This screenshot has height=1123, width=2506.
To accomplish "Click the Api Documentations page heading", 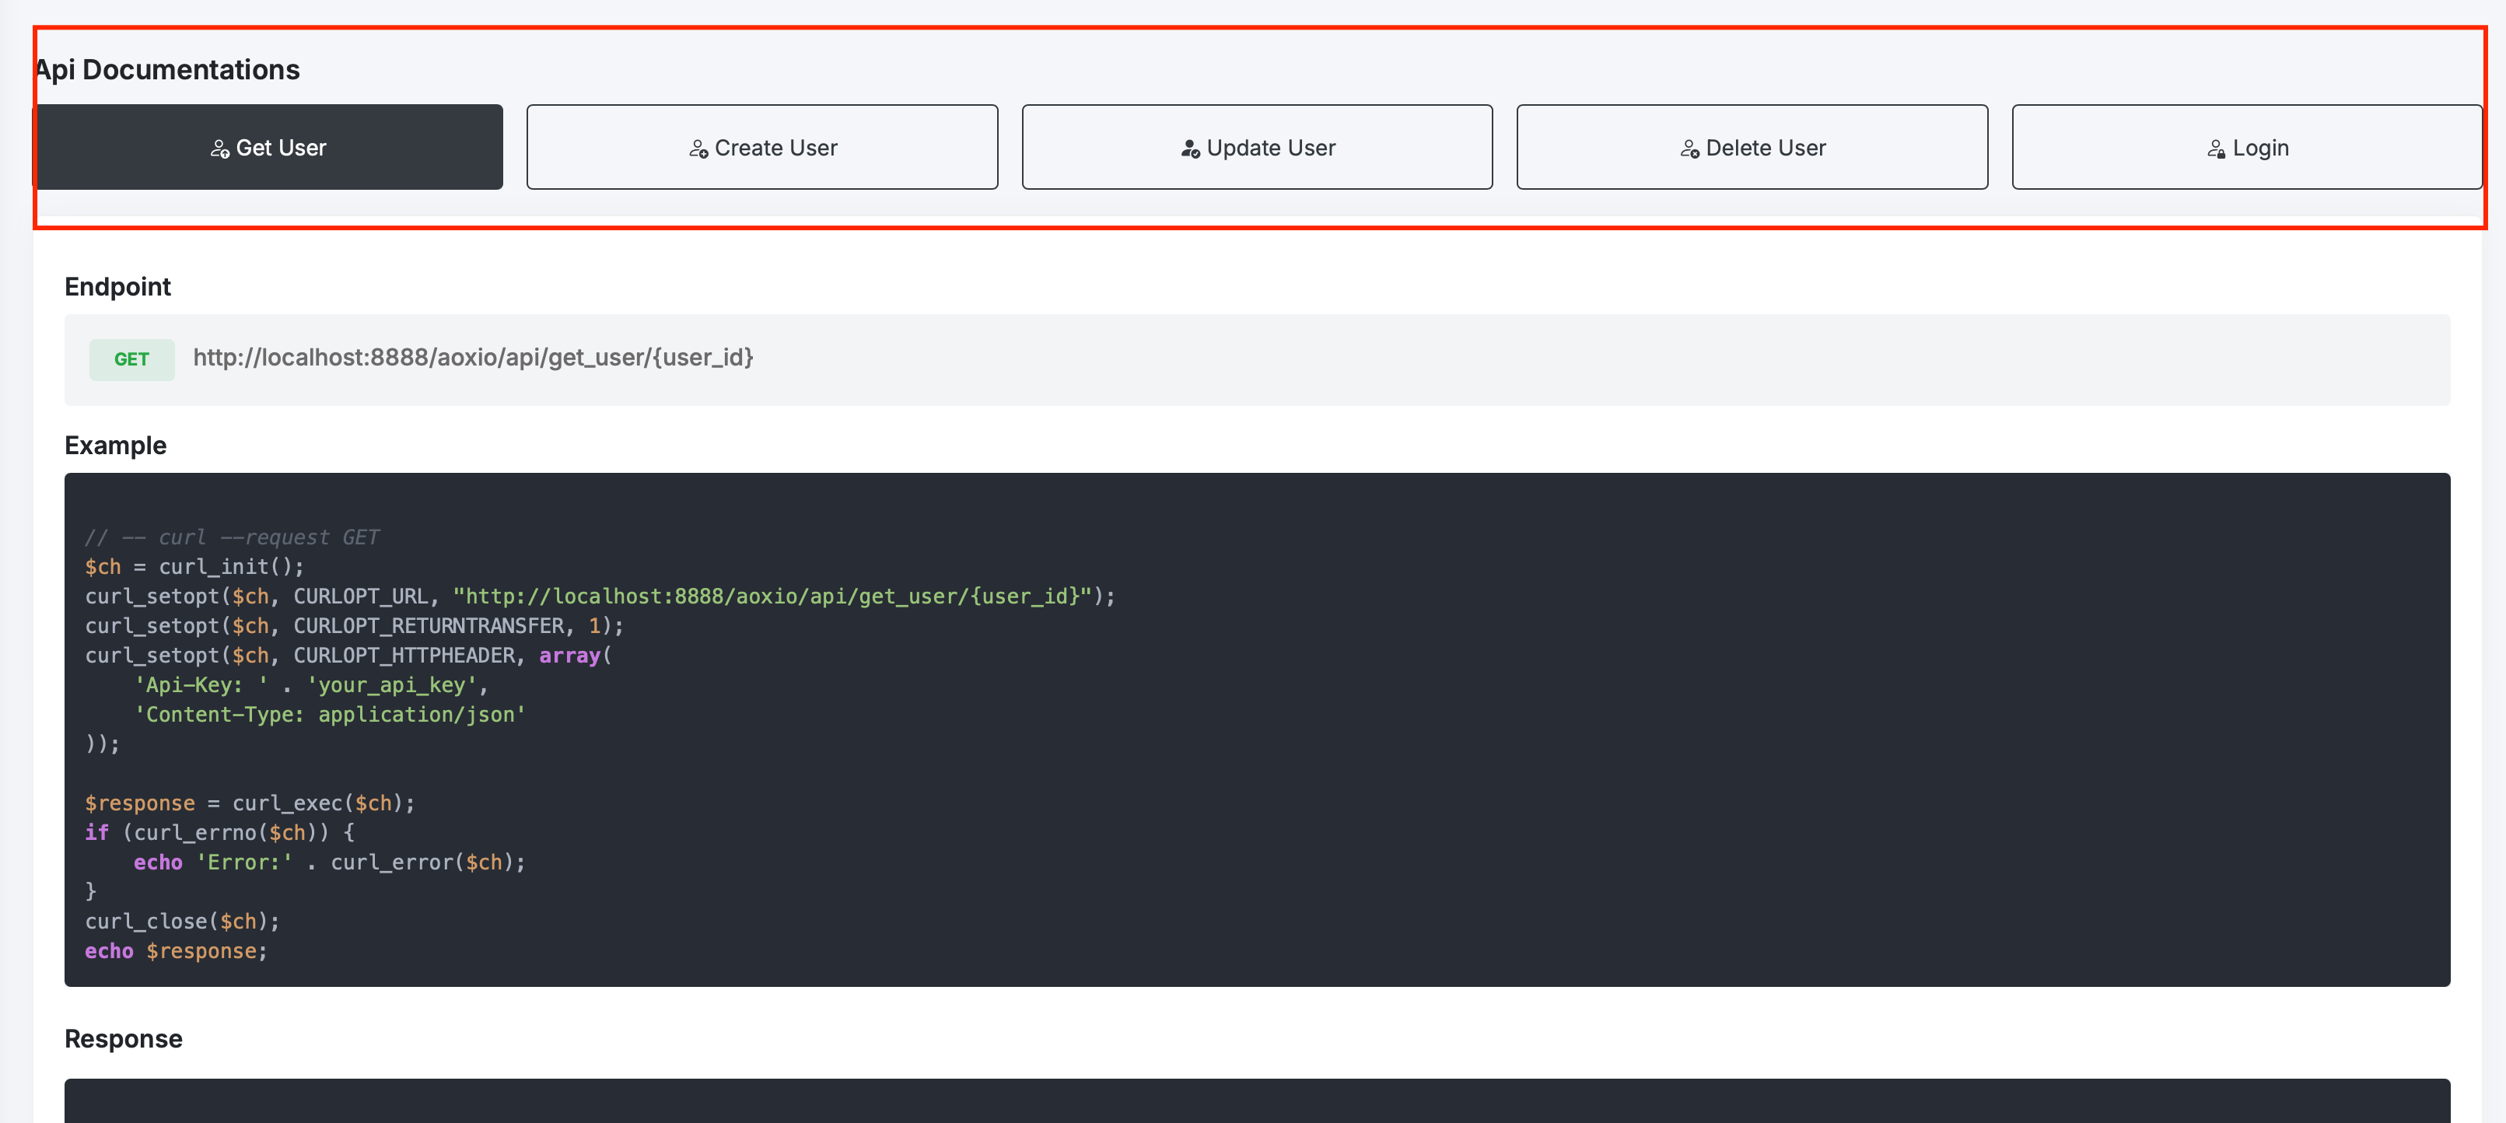I will pos(167,70).
